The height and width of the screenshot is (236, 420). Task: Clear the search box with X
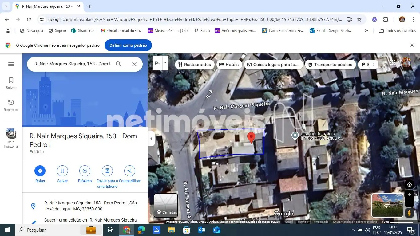pyautogui.click(x=134, y=64)
